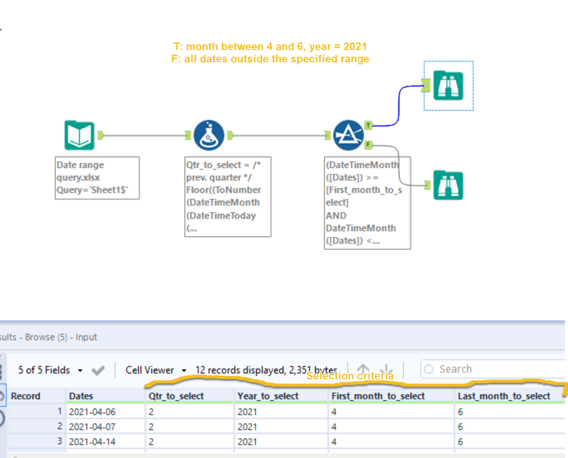Viewport: 568px width, 458px height.
Task: Click the down arrow button in the results toolbar
Action: 386,369
